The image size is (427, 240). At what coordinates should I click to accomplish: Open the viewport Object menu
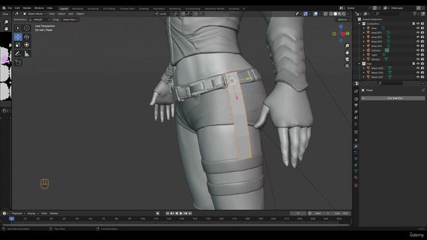coord(80,13)
